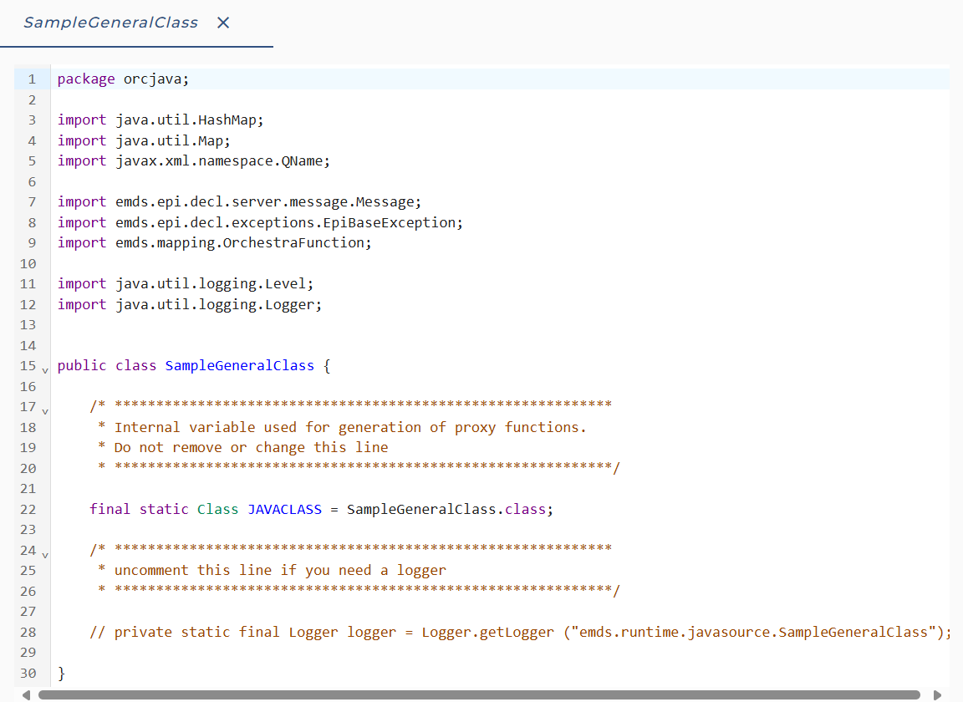Click line number 30 in the gutter
The width and height of the screenshot is (963, 702).
28,673
